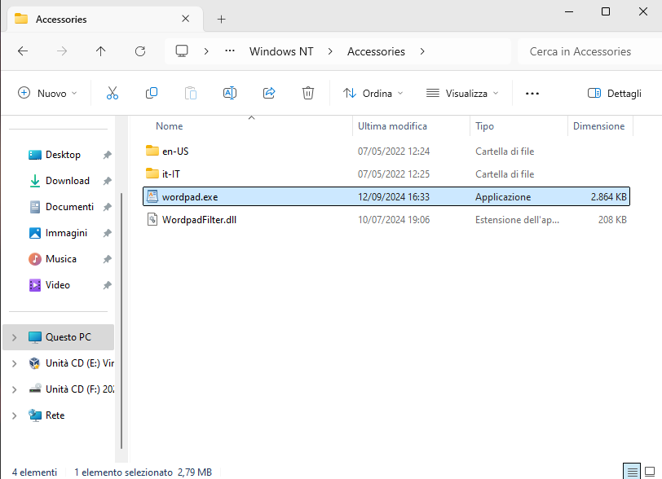Click the Paste clipboard icon
Image resolution: width=662 pixels, height=479 pixels.
pyautogui.click(x=191, y=93)
